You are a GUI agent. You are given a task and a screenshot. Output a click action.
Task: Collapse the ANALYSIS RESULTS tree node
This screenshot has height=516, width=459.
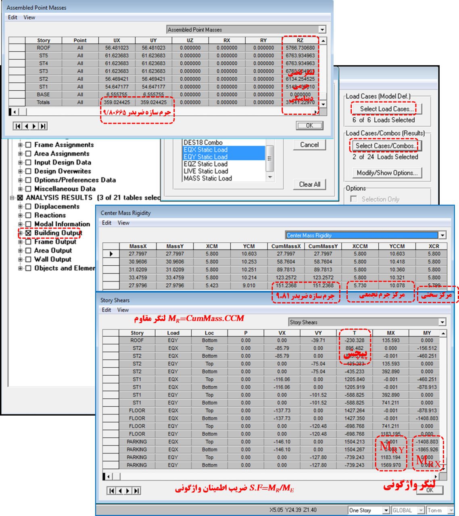[12, 198]
